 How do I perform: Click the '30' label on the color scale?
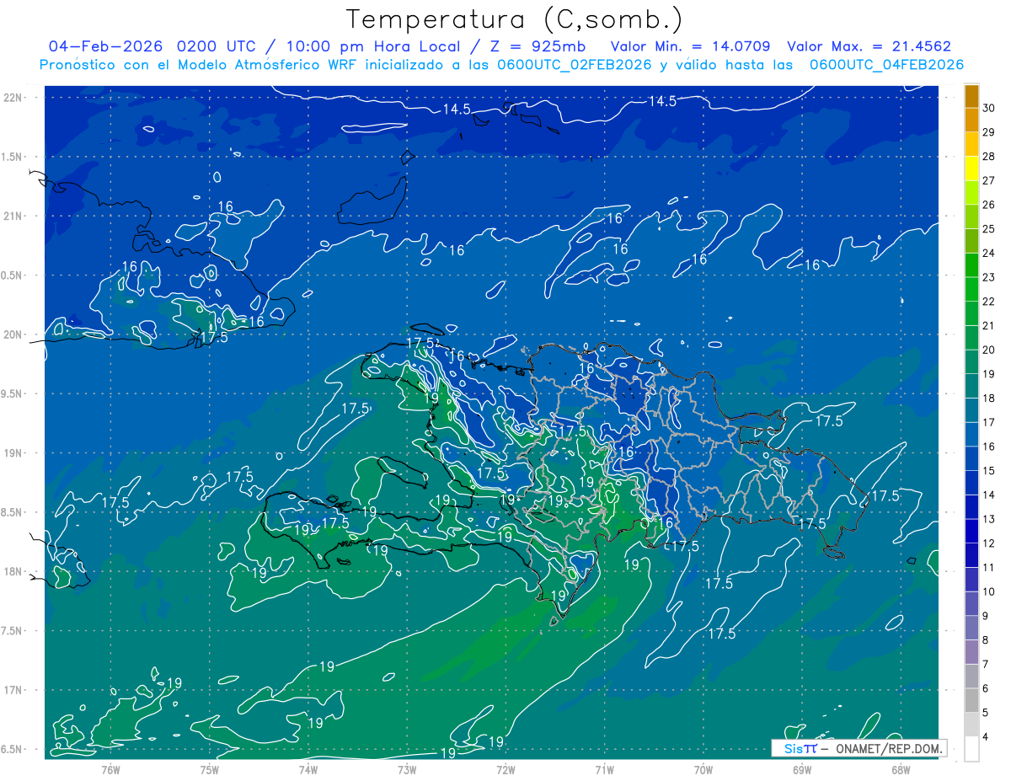click(988, 107)
